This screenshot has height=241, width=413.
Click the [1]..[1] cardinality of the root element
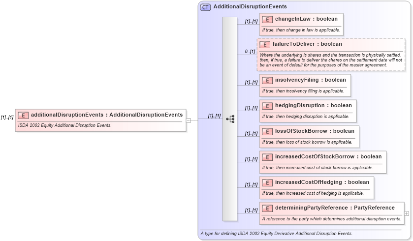7,118
